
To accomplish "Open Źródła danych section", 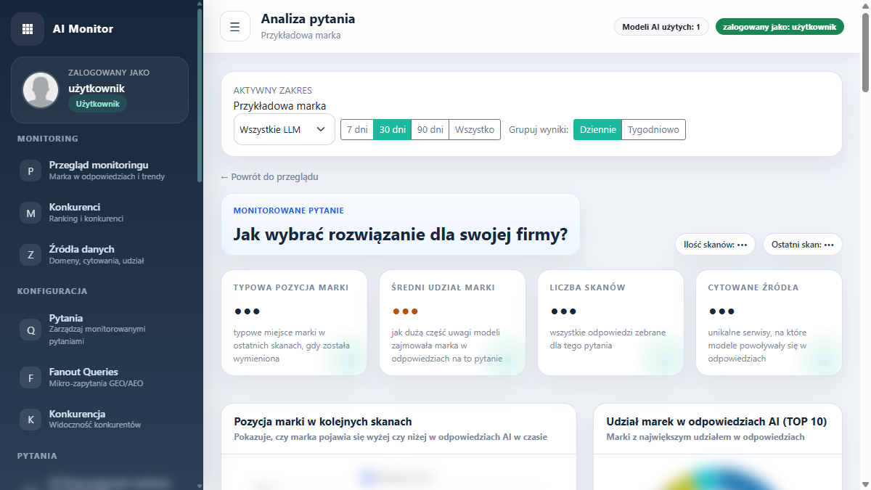I will 102,254.
